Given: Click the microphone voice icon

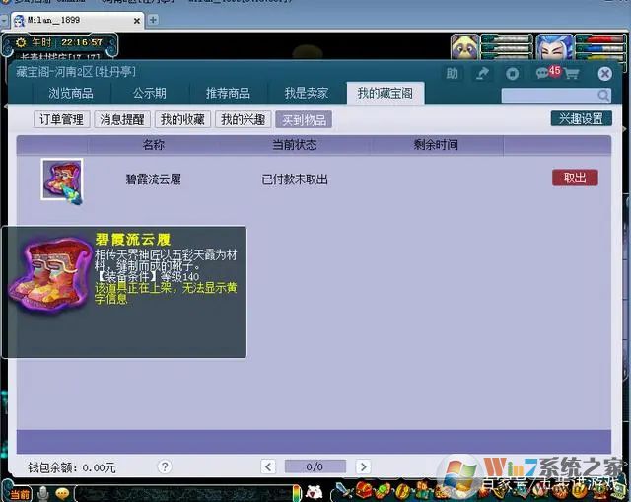Looking at the screenshot, I should point(43,493).
